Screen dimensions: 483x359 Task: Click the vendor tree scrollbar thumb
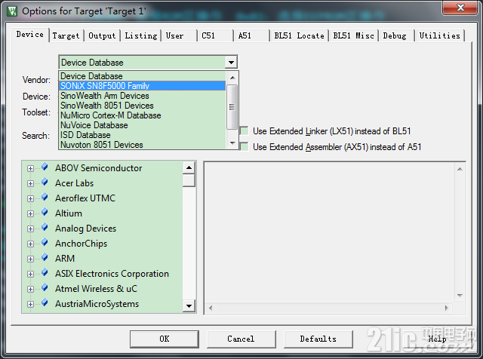tap(189, 180)
